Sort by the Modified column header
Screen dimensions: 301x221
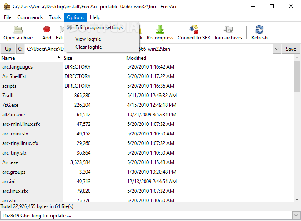[x=156, y=58]
